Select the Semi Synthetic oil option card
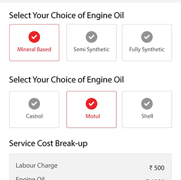Image resolution: width=181 pixels, height=180 pixels. (x=91, y=43)
